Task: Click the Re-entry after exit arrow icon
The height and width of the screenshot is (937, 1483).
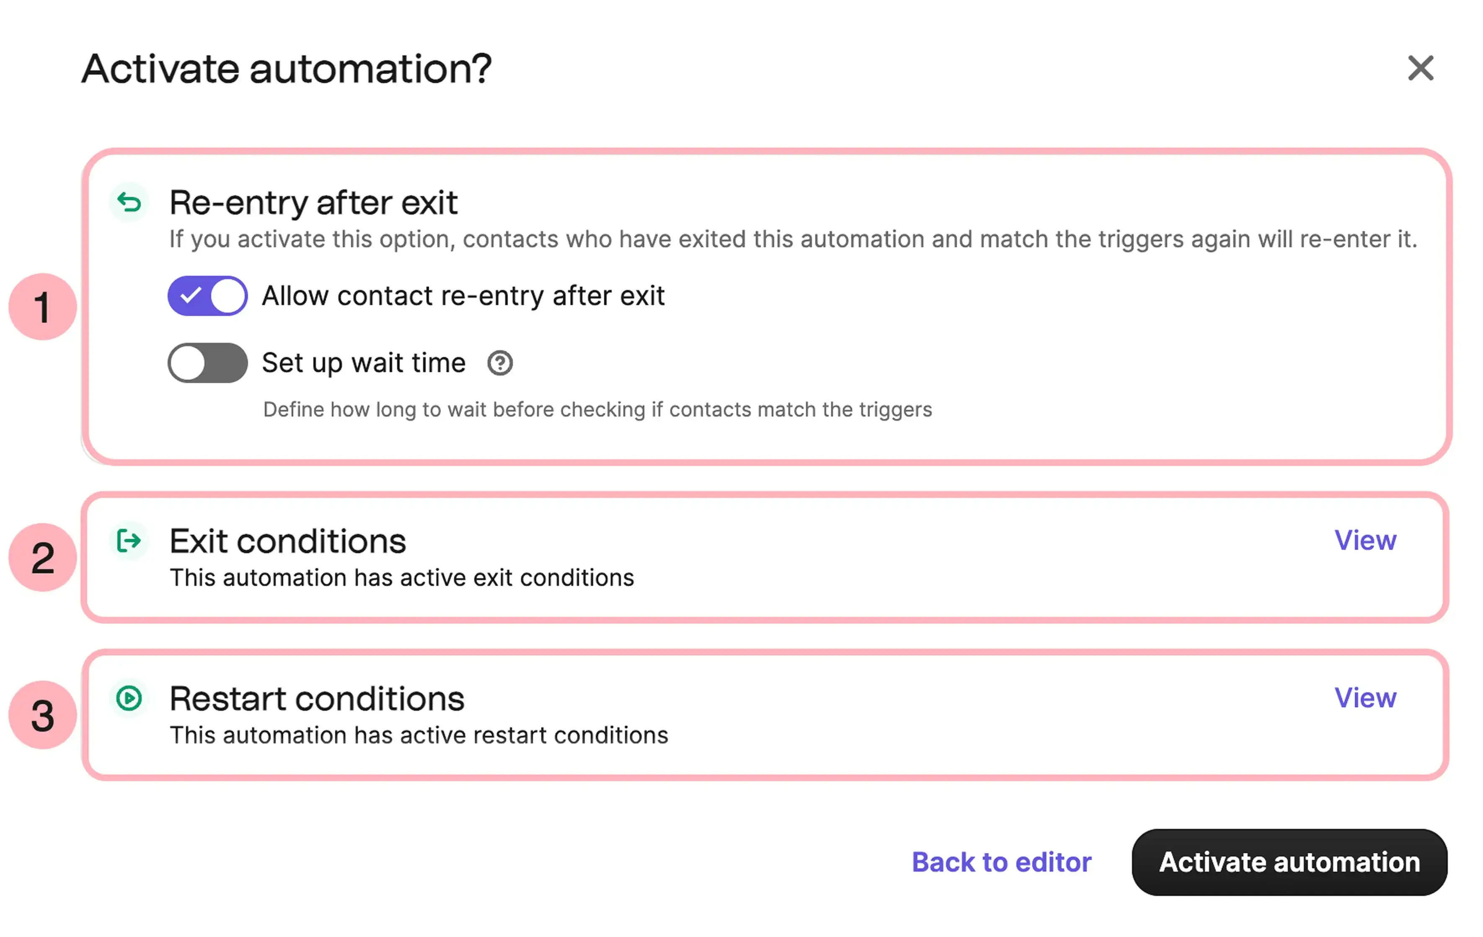Action: click(129, 202)
